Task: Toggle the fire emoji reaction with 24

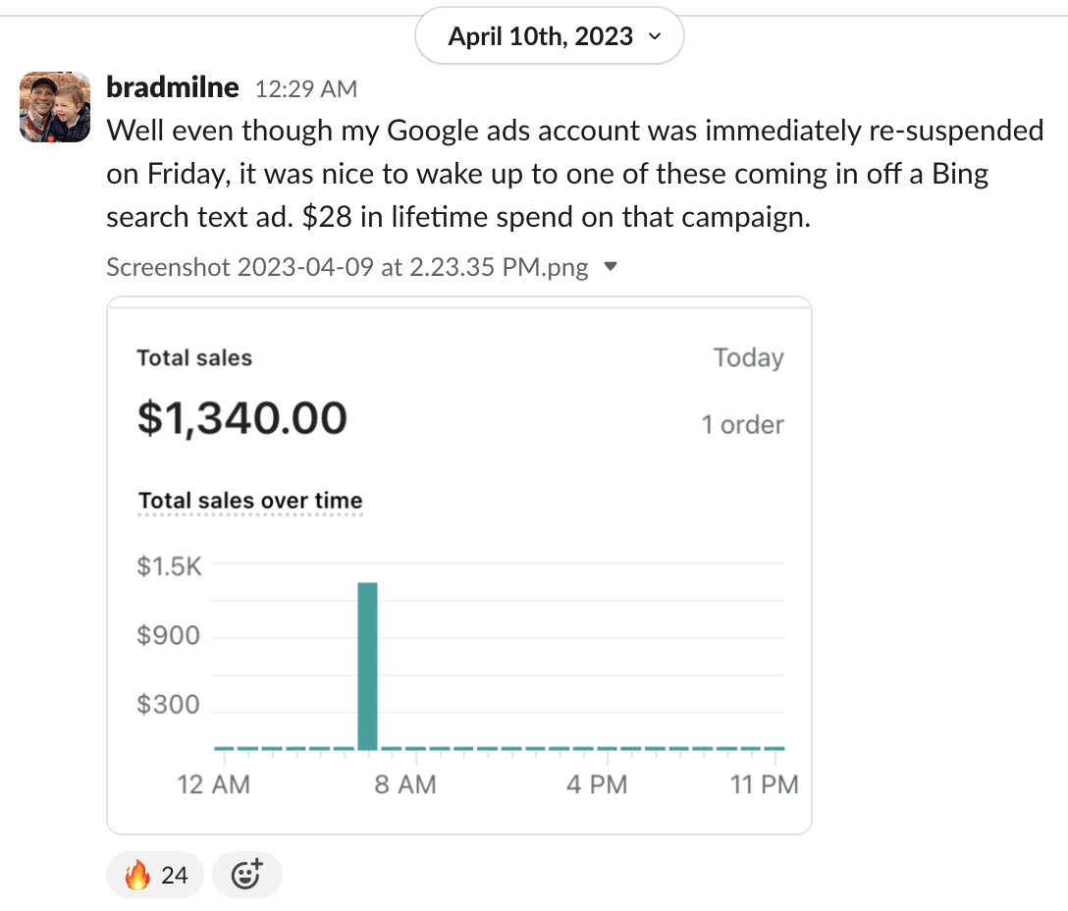Action: point(155,875)
